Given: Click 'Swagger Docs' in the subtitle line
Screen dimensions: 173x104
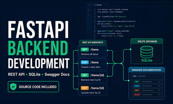Looking at the screenshot, I should 57,75.
